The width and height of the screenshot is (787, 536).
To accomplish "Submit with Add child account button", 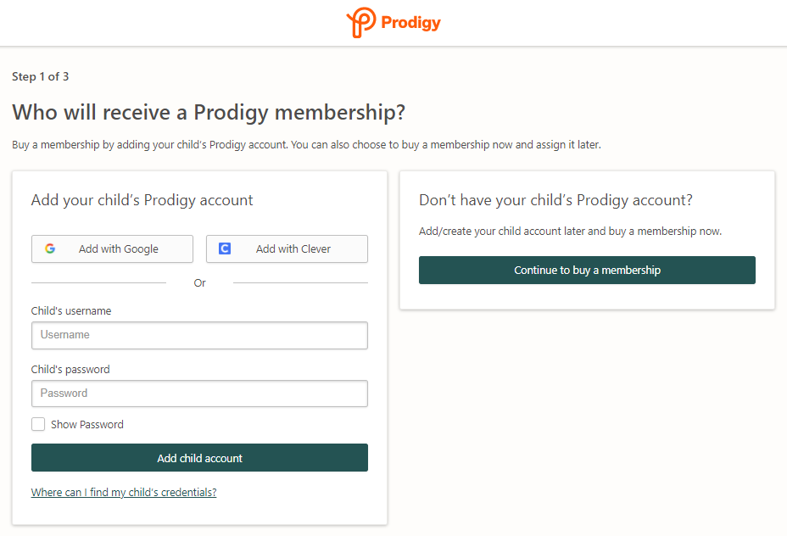I will [199, 458].
